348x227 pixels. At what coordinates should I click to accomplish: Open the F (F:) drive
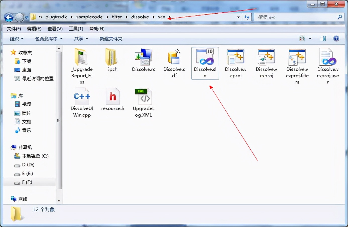tap(27, 182)
